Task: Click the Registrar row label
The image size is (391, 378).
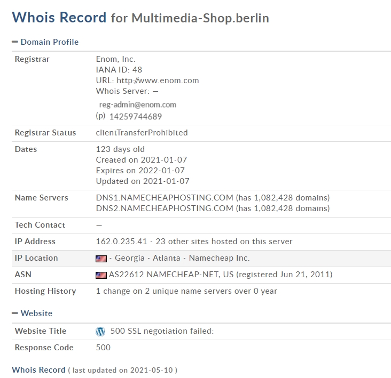Action: [x=32, y=59]
